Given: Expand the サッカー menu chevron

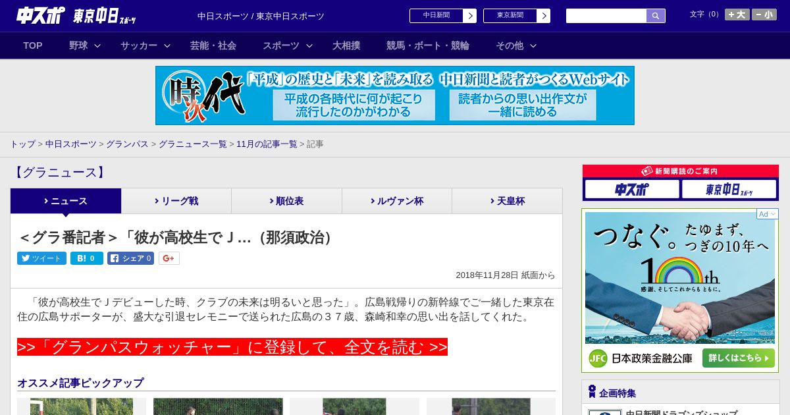Looking at the screenshot, I should point(167,45).
